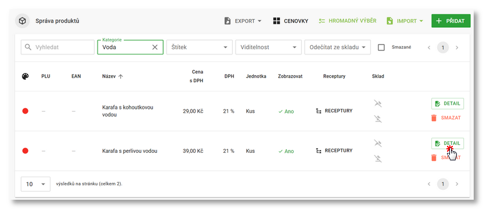Click the Kategorie field with Voda
The image size is (483, 209).
pyautogui.click(x=130, y=47)
